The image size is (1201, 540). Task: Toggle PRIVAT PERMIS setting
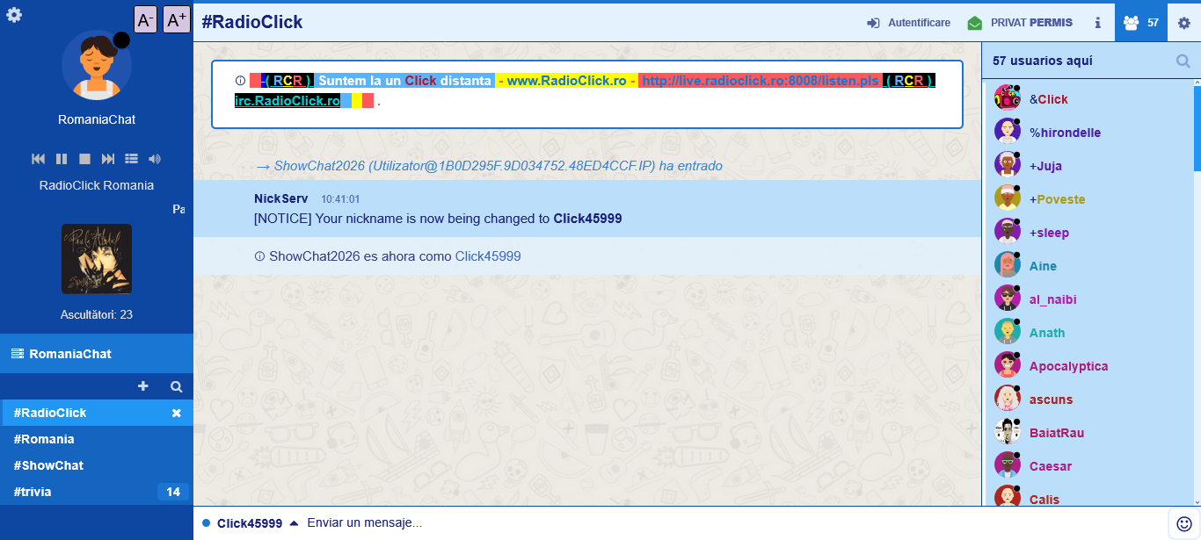(1020, 23)
